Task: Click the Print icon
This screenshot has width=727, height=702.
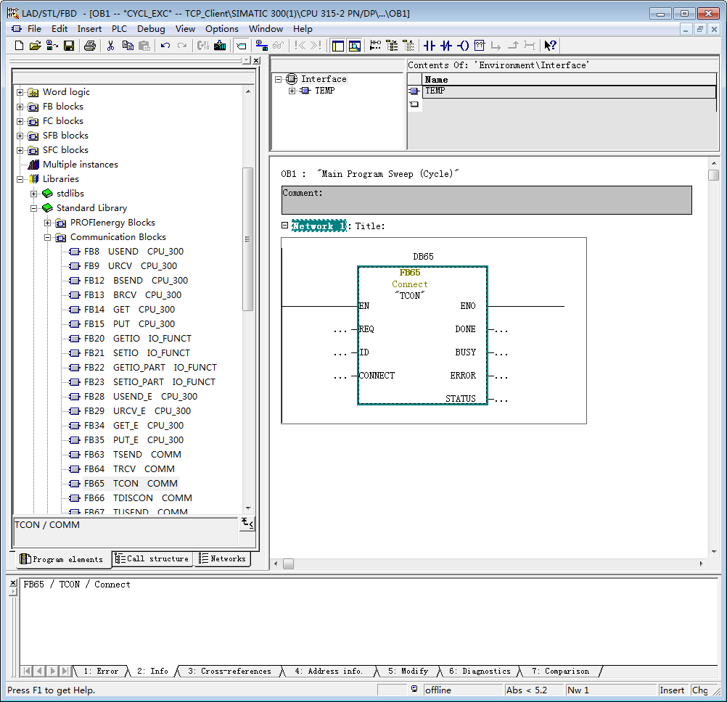Action: (x=89, y=46)
